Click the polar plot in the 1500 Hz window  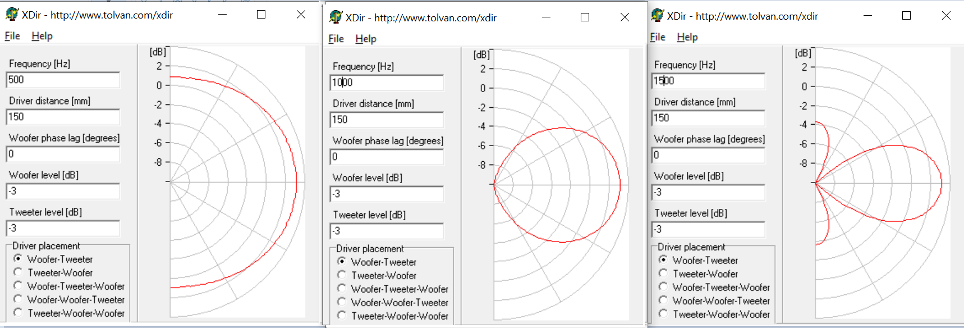point(883,183)
